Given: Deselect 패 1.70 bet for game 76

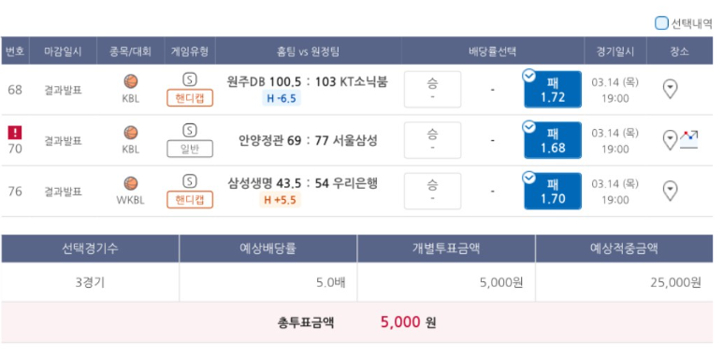Looking at the screenshot, I should coord(553,192).
